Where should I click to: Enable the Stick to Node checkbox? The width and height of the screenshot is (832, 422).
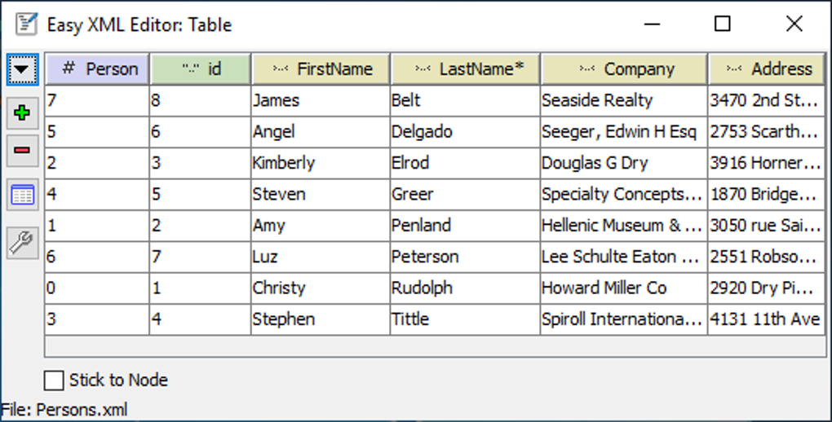pos(54,380)
